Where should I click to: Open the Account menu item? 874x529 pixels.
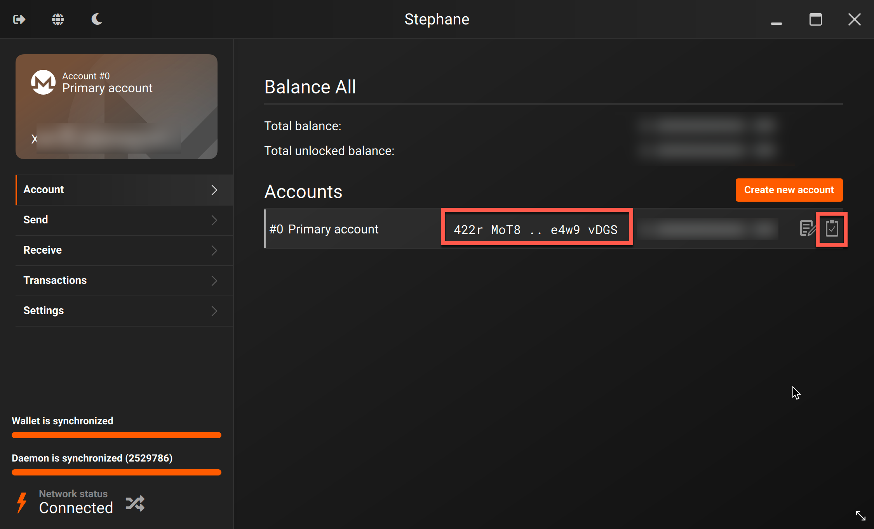124,190
